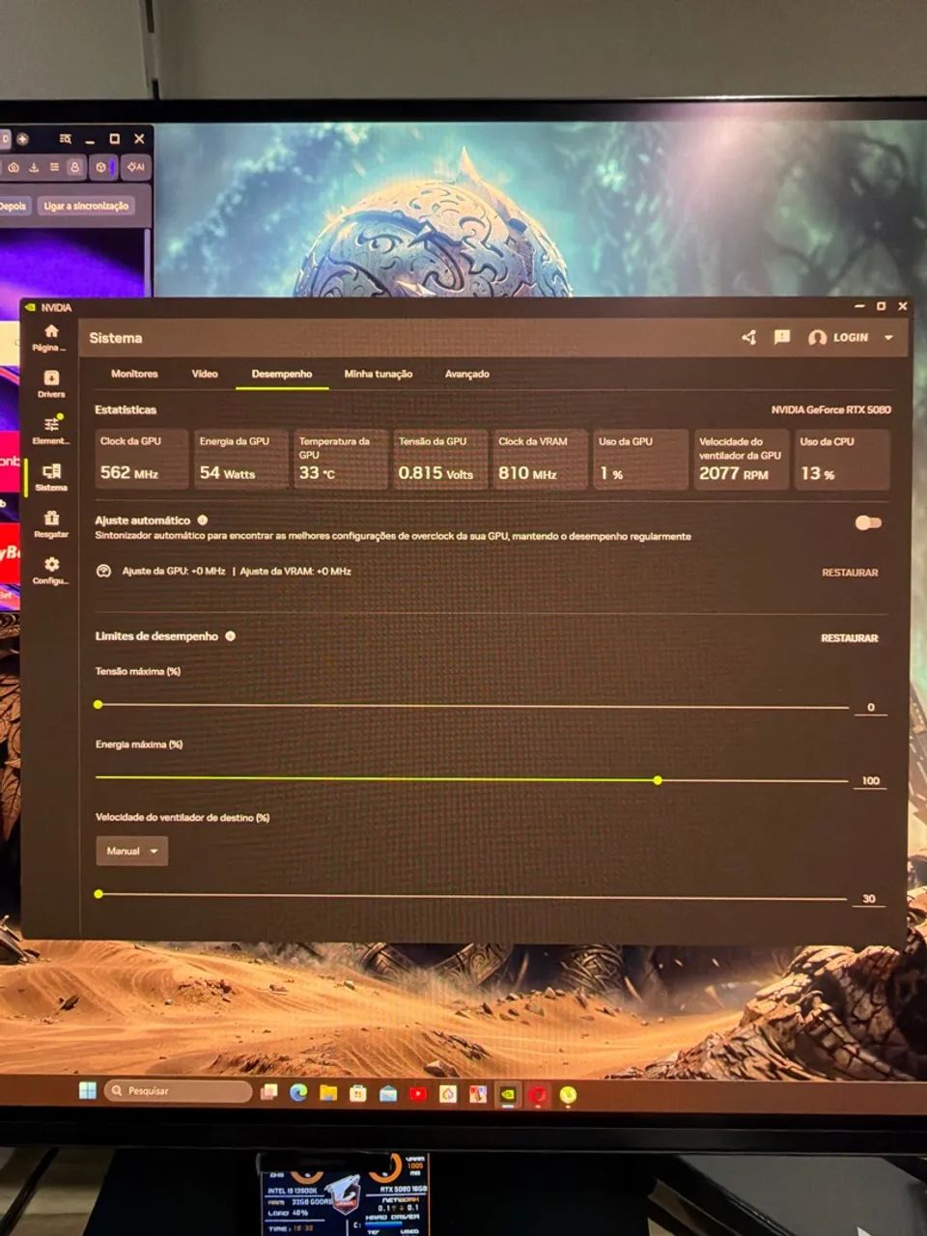Click RESTAURAR next to Ajuste da GPU
927x1236 pixels.
[850, 573]
